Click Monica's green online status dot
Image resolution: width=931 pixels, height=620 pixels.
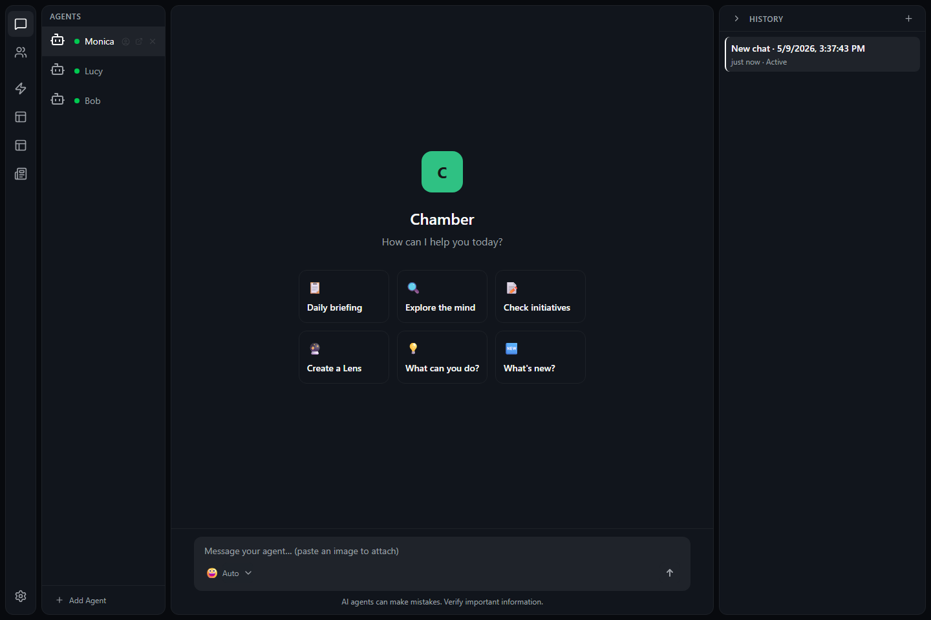(77, 41)
